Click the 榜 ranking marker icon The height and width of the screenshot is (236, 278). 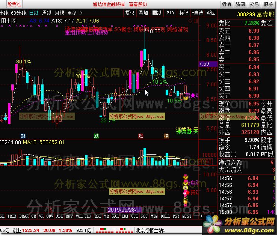[166, 136]
